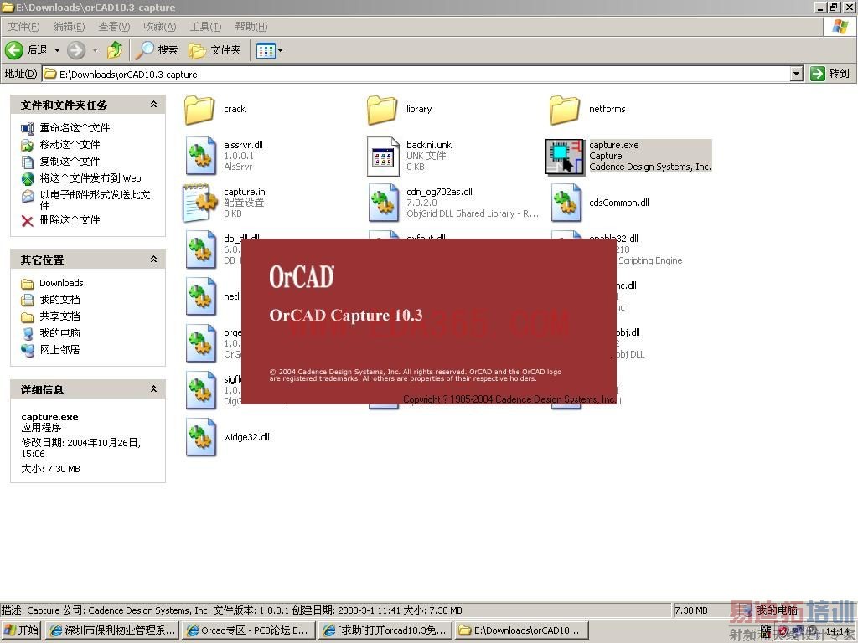Open the 工具(T) menu

tap(206, 26)
